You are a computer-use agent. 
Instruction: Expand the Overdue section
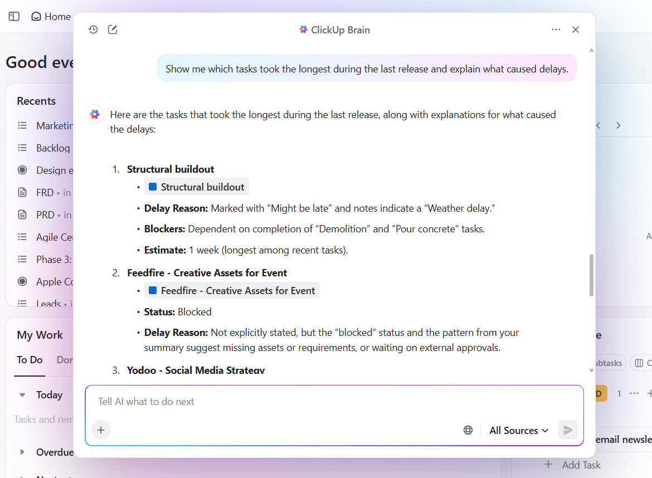22,452
